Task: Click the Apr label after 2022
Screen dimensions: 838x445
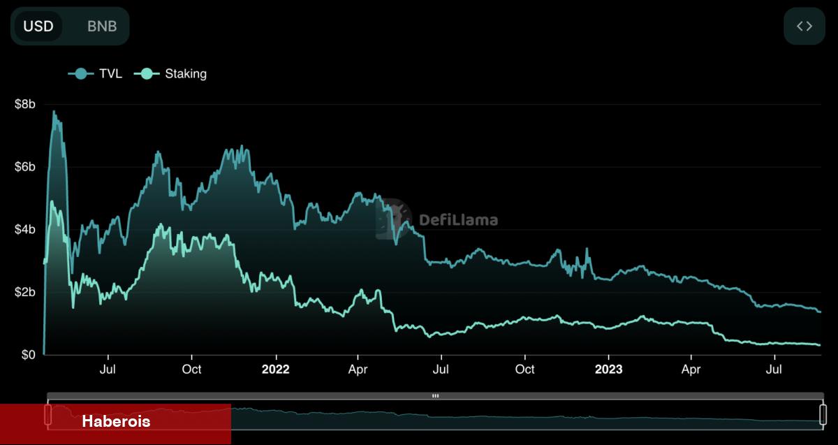Action: coord(358,369)
